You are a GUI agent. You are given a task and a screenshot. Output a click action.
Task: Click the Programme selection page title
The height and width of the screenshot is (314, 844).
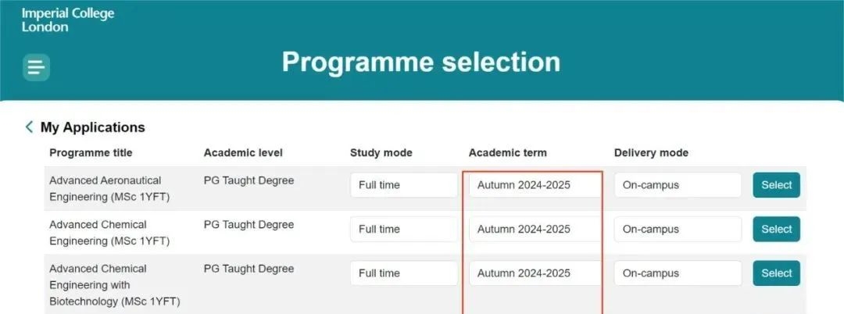click(x=421, y=62)
